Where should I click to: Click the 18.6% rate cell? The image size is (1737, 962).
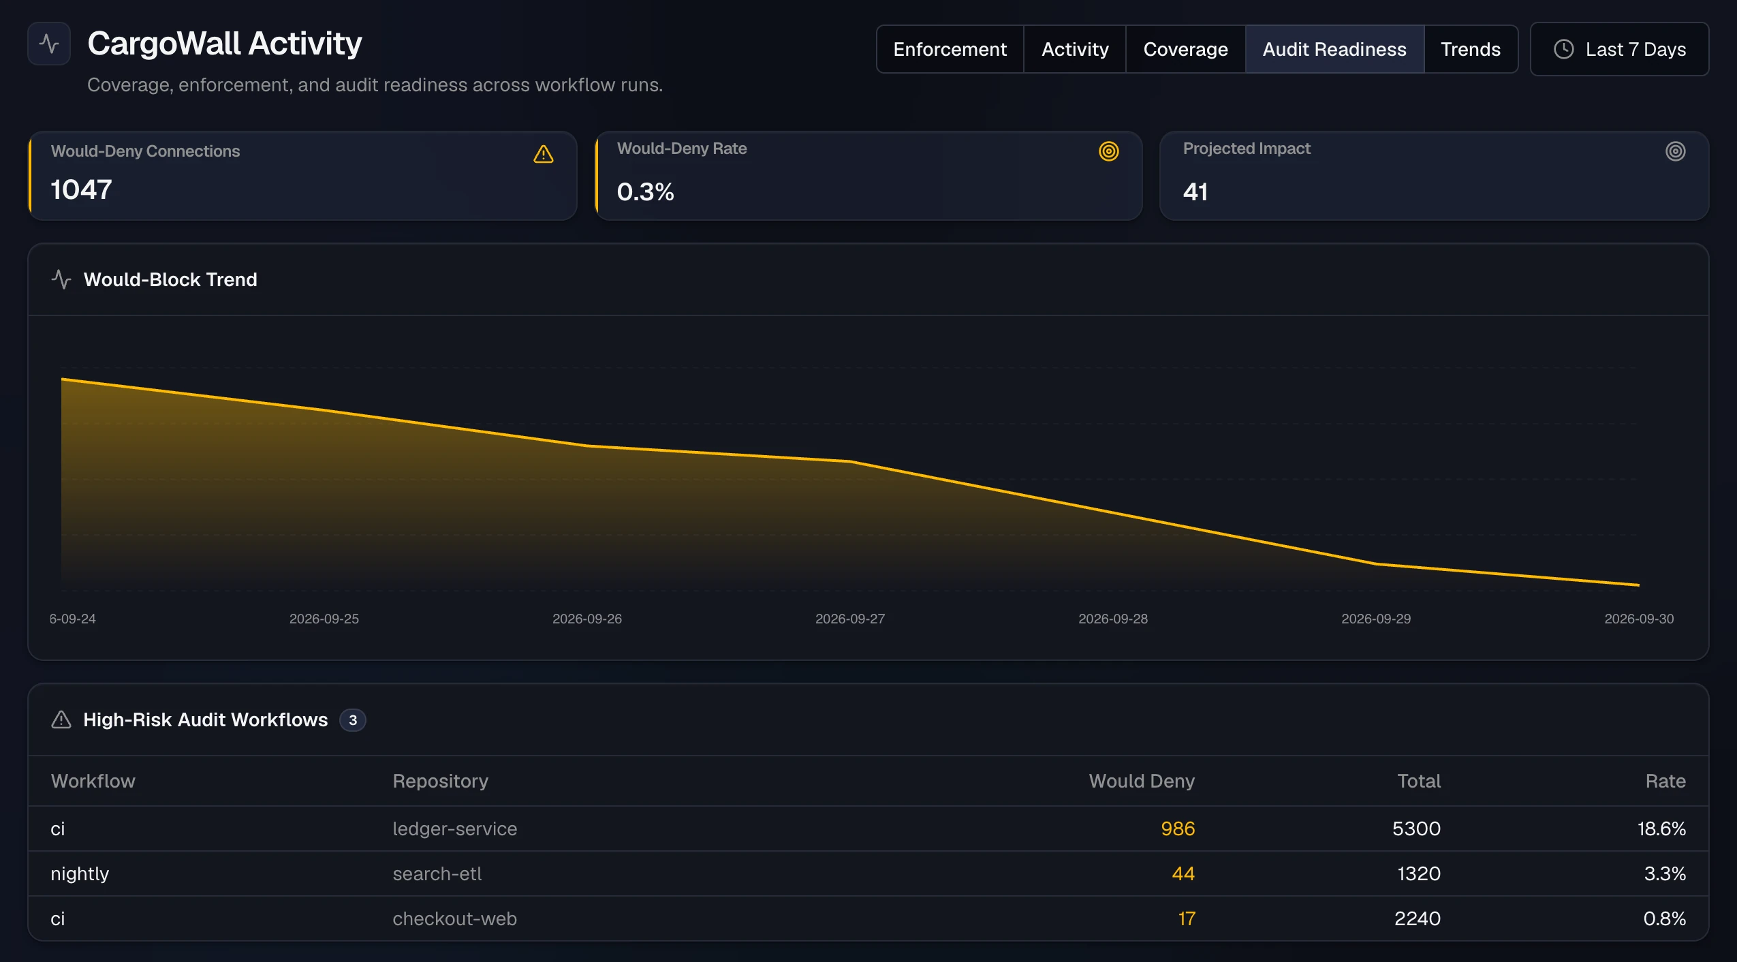click(x=1661, y=828)
